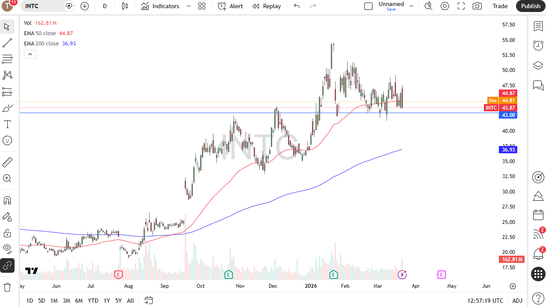Open the economic calendar panel
546x307 pixels.
tap(538, 215)
